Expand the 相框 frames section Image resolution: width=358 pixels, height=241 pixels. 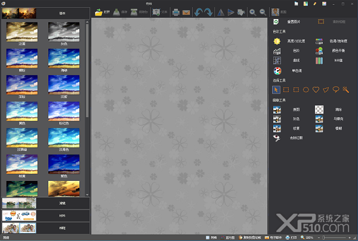pos(46,228)
